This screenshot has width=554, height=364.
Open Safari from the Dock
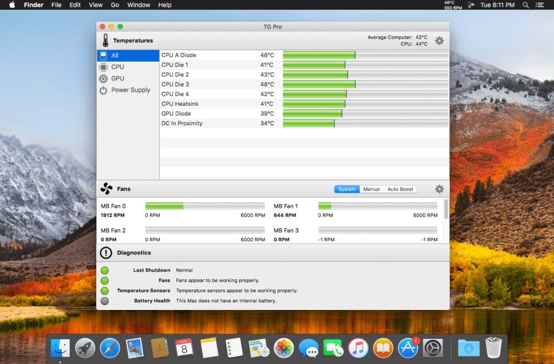pos(110,348)
